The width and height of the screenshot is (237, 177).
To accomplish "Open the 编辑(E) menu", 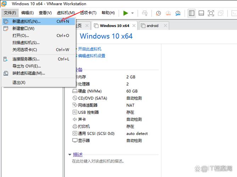I will click(x=27, y=13).
